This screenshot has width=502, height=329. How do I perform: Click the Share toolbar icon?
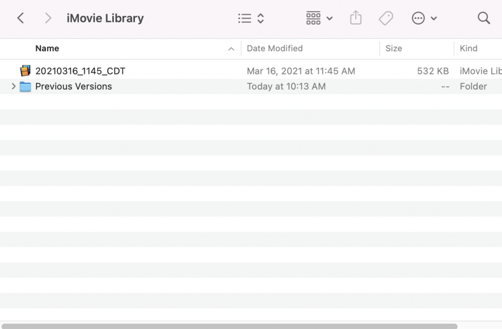pos(356,18)
